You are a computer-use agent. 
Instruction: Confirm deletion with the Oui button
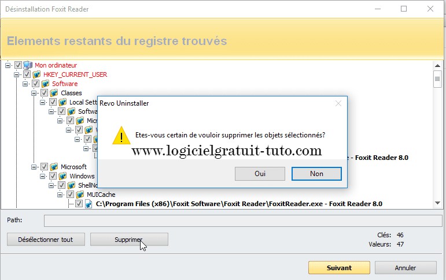(x=260, y=174)
